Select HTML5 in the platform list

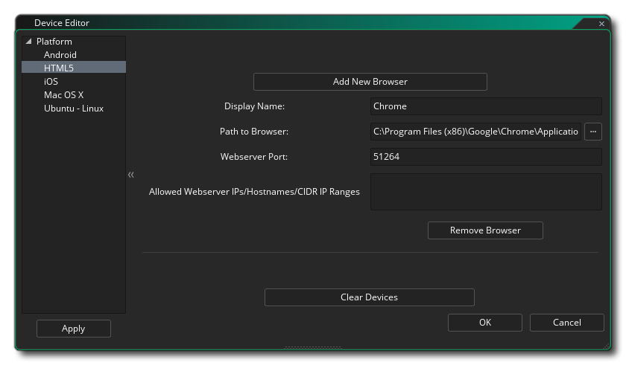pyautogui.click(x=59, y=68)
